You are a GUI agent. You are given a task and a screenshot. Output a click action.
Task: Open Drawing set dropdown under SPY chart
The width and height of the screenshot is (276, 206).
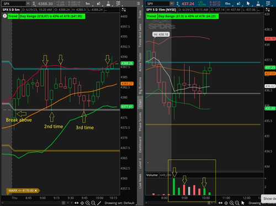coord(262,203)
